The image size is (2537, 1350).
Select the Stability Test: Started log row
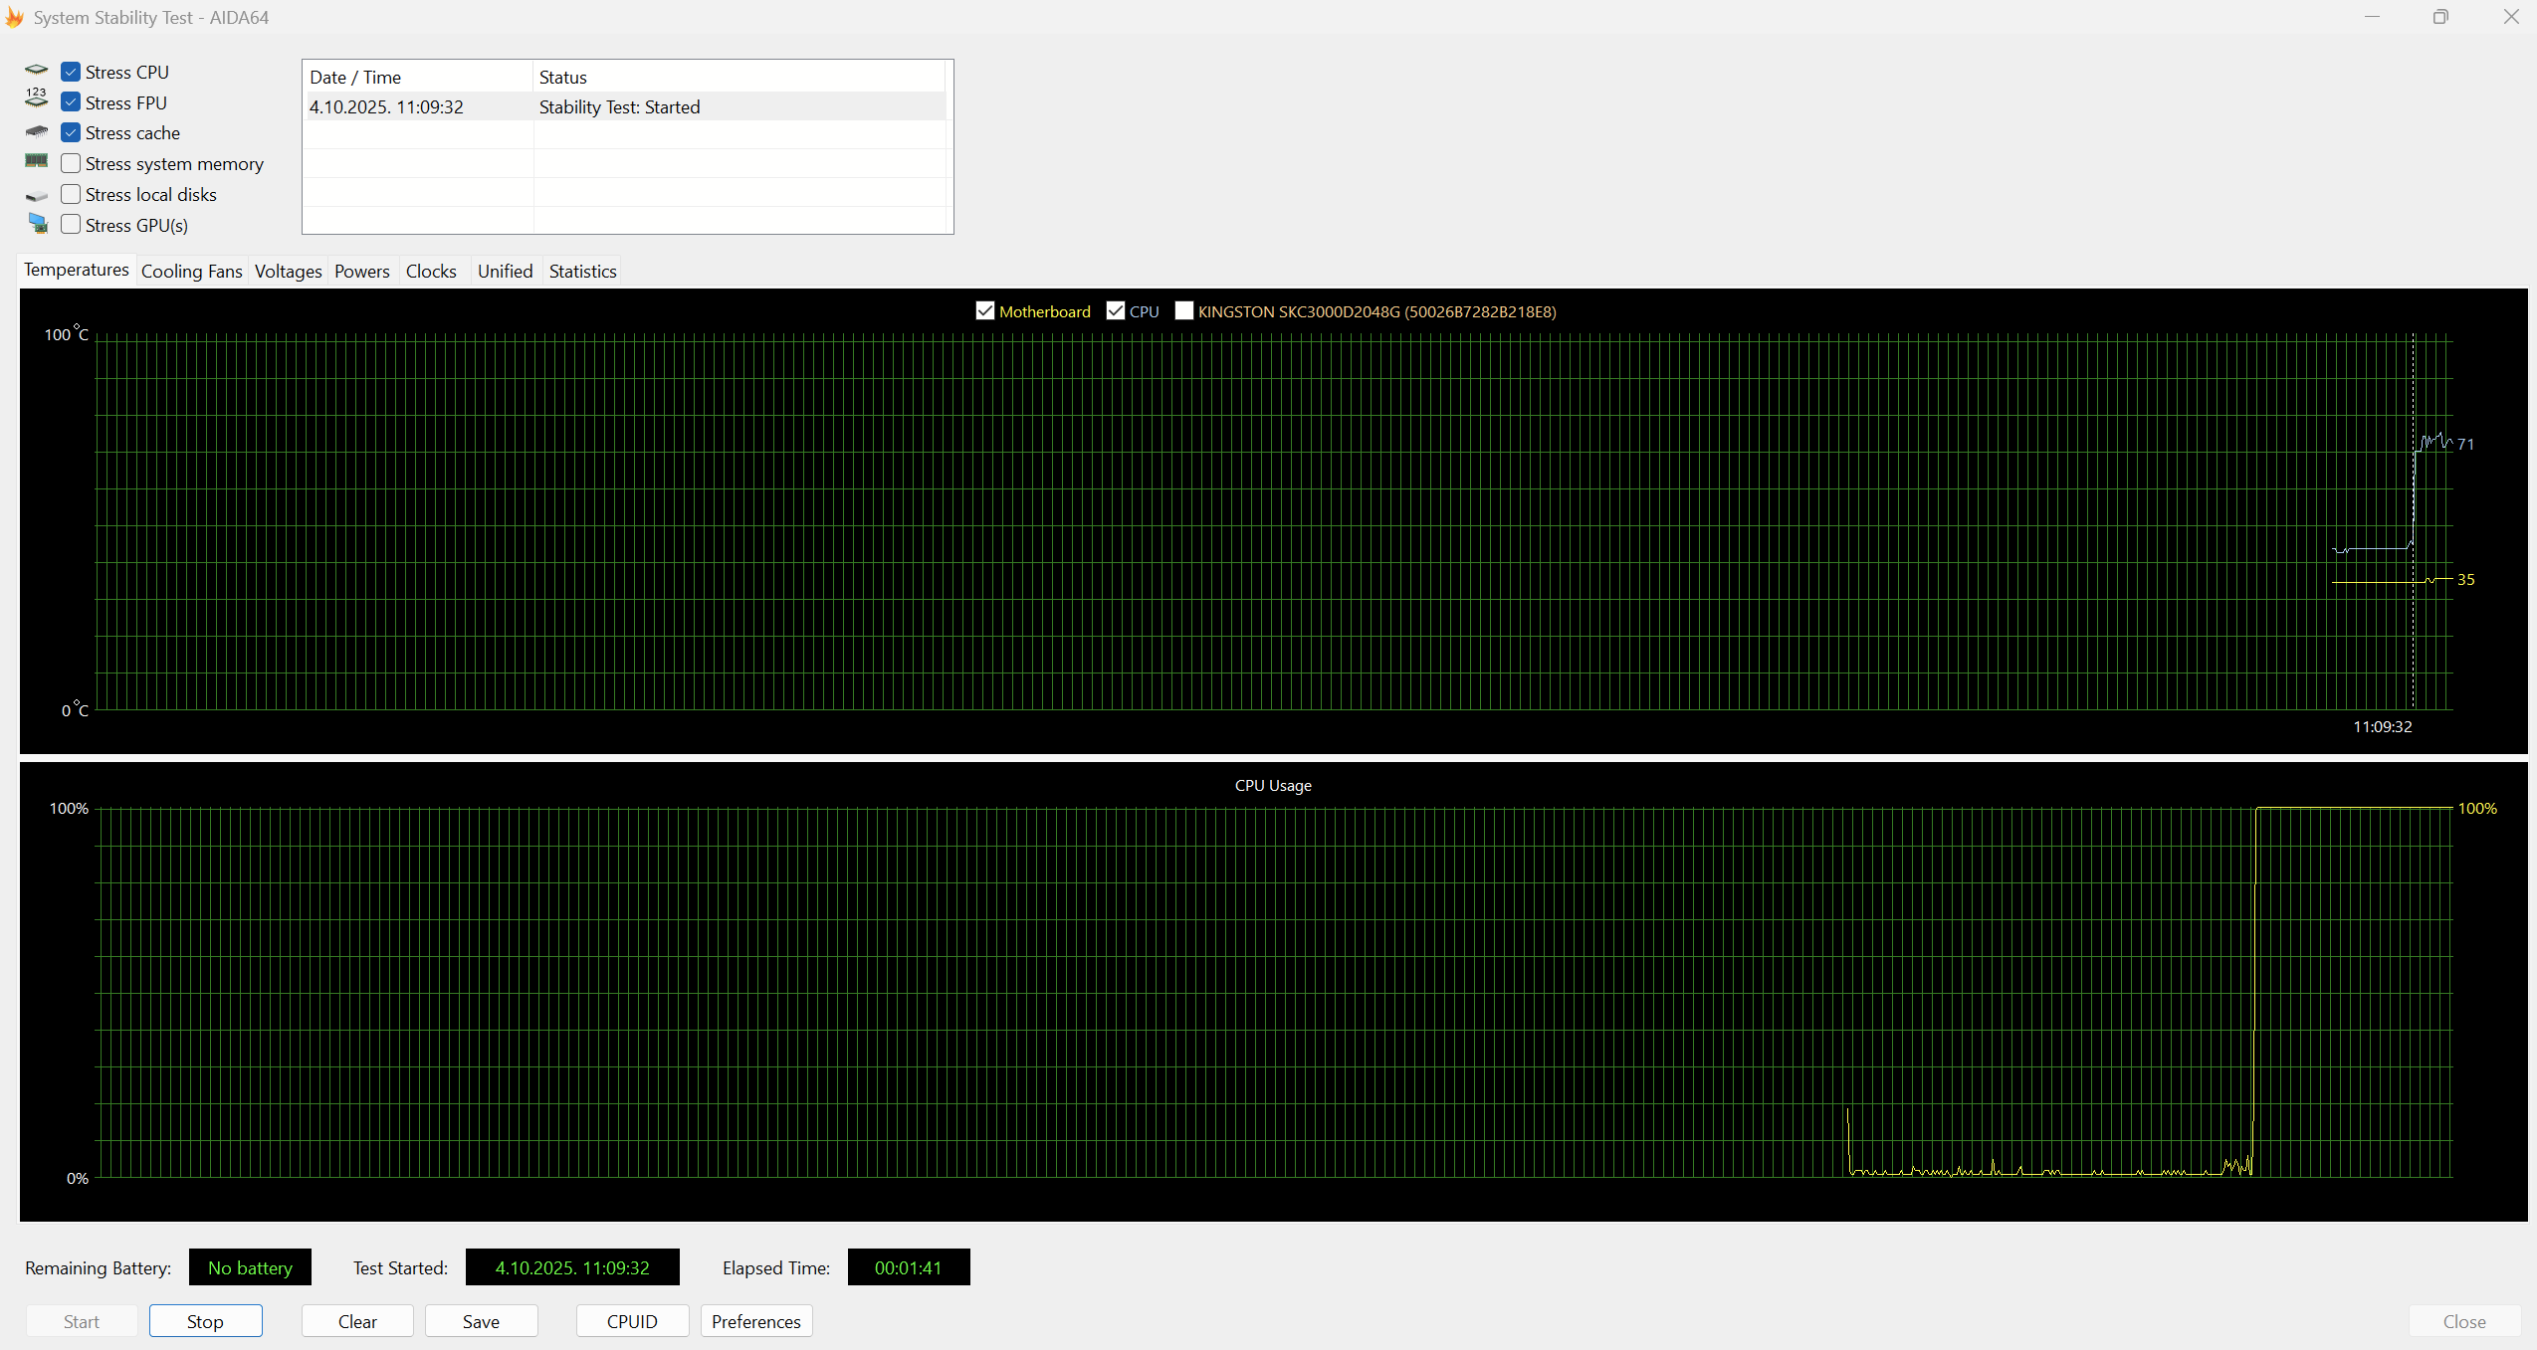619,107
